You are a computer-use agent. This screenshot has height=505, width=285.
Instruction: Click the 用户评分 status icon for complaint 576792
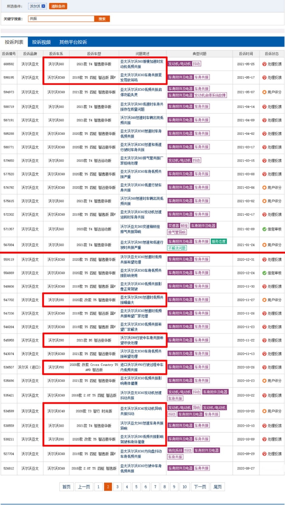pos(264,188)
